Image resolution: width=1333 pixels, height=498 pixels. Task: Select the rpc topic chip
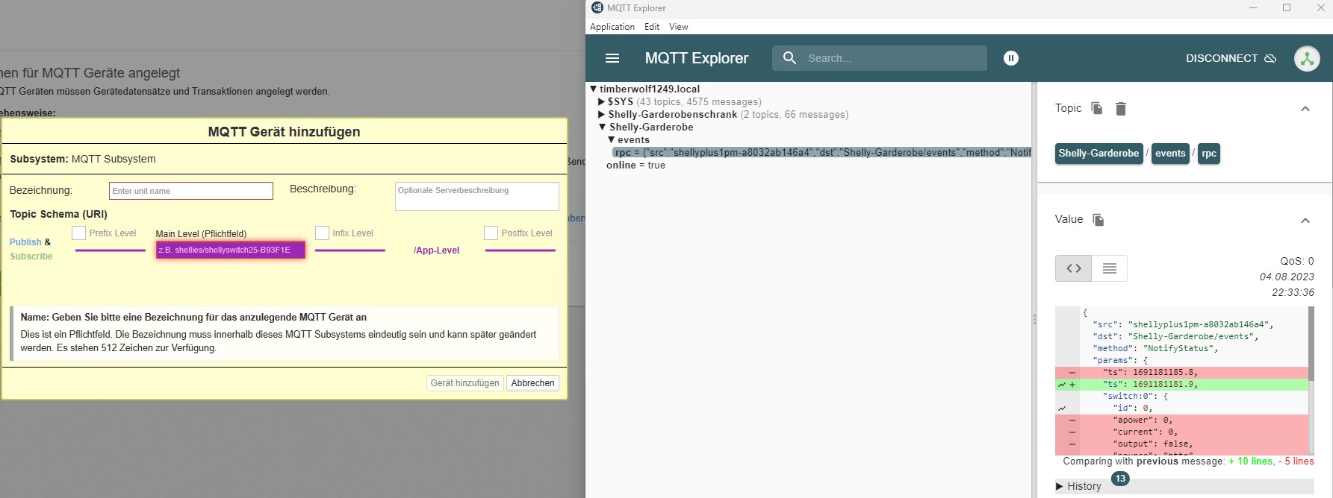point(1209,154)
